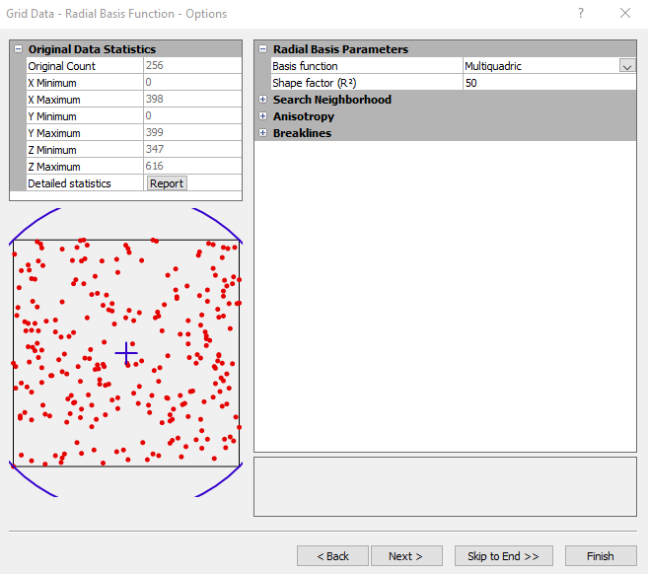Click the Search Neighborhood heading text
The width and height of the screenshot is (648, 574).
(x=331, y=100)
